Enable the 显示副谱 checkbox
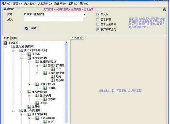The height and width of the screenshot is (124, 170). pyautogui.click(x=98, y=19)
